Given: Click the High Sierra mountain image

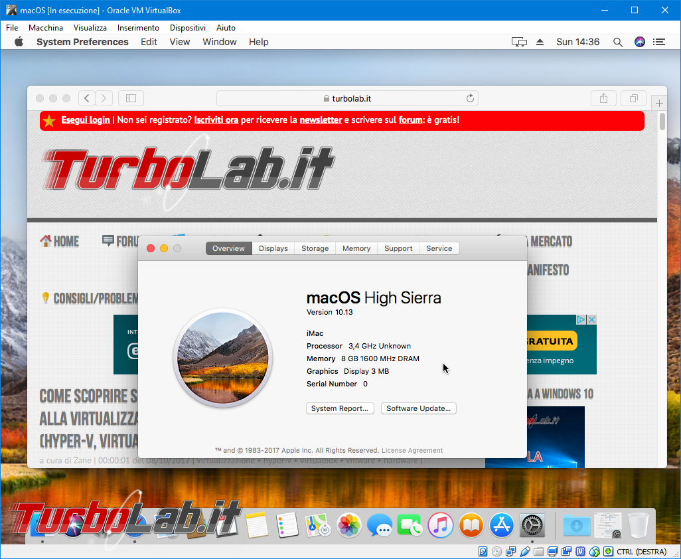Looking at the screenshot, I should click(223, 358).
